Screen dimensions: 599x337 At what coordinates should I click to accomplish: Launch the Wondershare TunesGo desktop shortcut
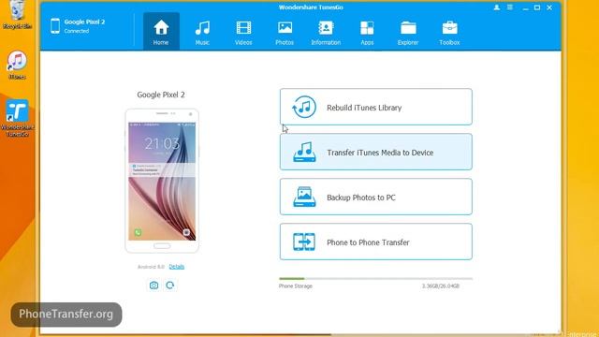[x=17, y=118]
